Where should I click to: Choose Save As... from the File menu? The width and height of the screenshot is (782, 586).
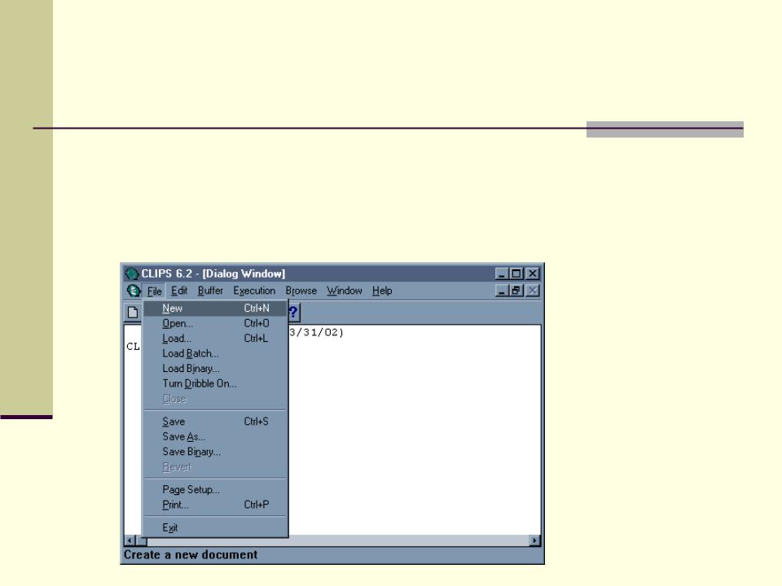215,436
